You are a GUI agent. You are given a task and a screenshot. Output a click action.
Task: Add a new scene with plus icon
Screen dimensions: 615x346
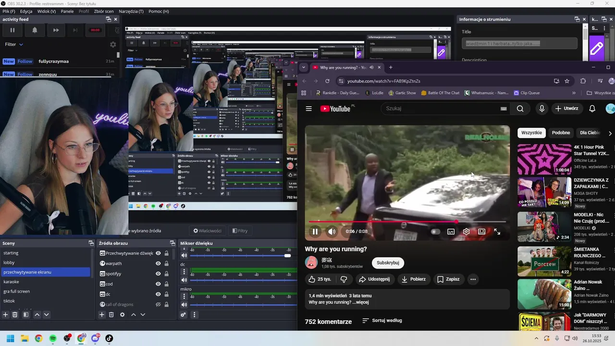6,315
